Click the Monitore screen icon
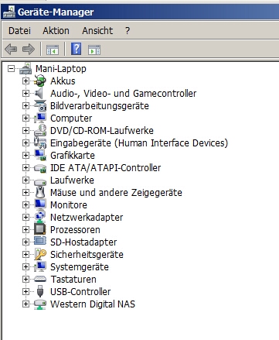Image resolution: width=279 pixels, height=340 pixels. 40,204
